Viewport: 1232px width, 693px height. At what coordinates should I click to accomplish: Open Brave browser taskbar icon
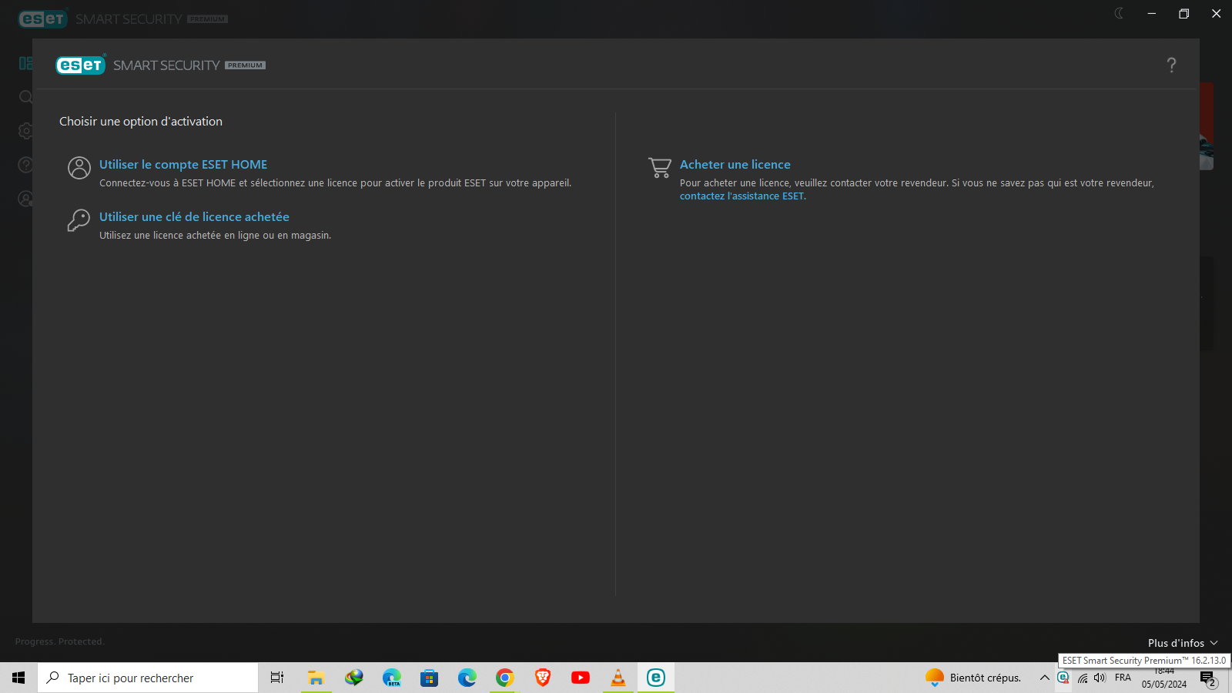[543, 678]
